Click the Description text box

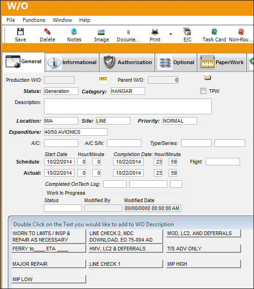point(128,106)
